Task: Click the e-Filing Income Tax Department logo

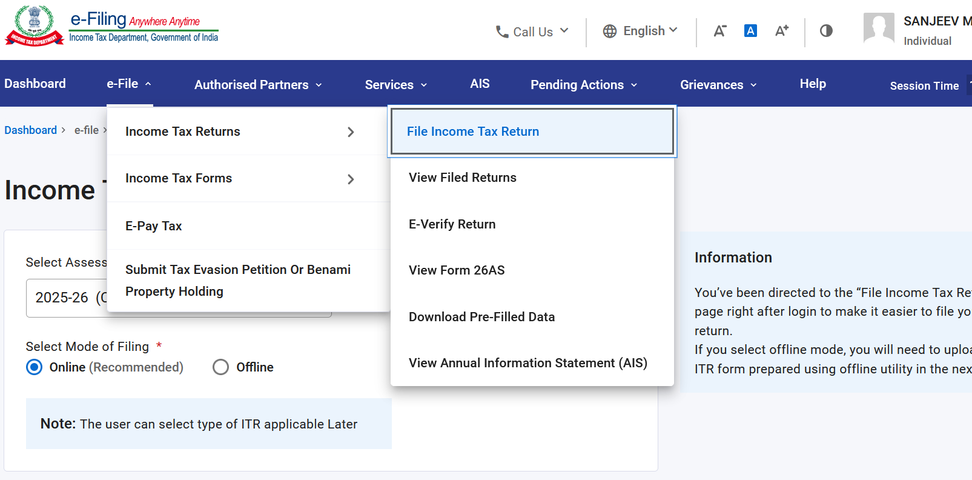Action: coord(112,26)
